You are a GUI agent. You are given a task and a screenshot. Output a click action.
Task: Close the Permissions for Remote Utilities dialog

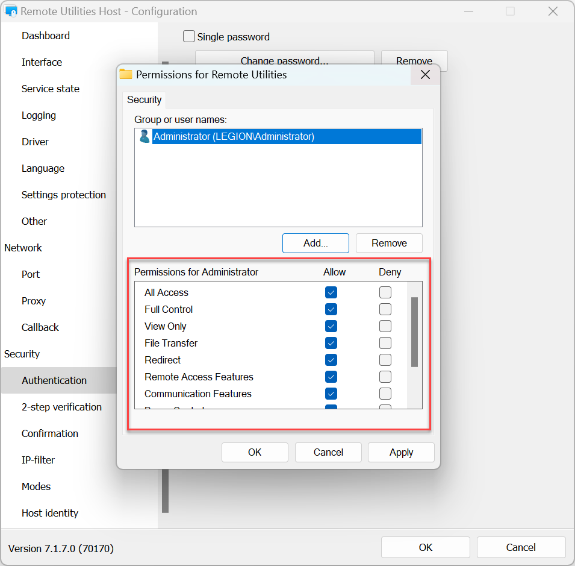425,75
